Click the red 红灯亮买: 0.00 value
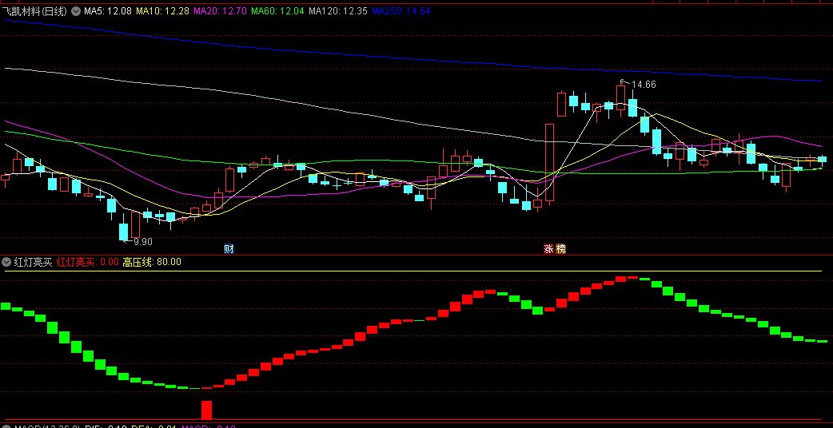This screenshot has height=428, width=833. (88, 261)
